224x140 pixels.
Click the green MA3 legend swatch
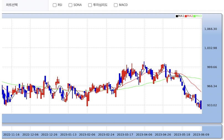194,16
